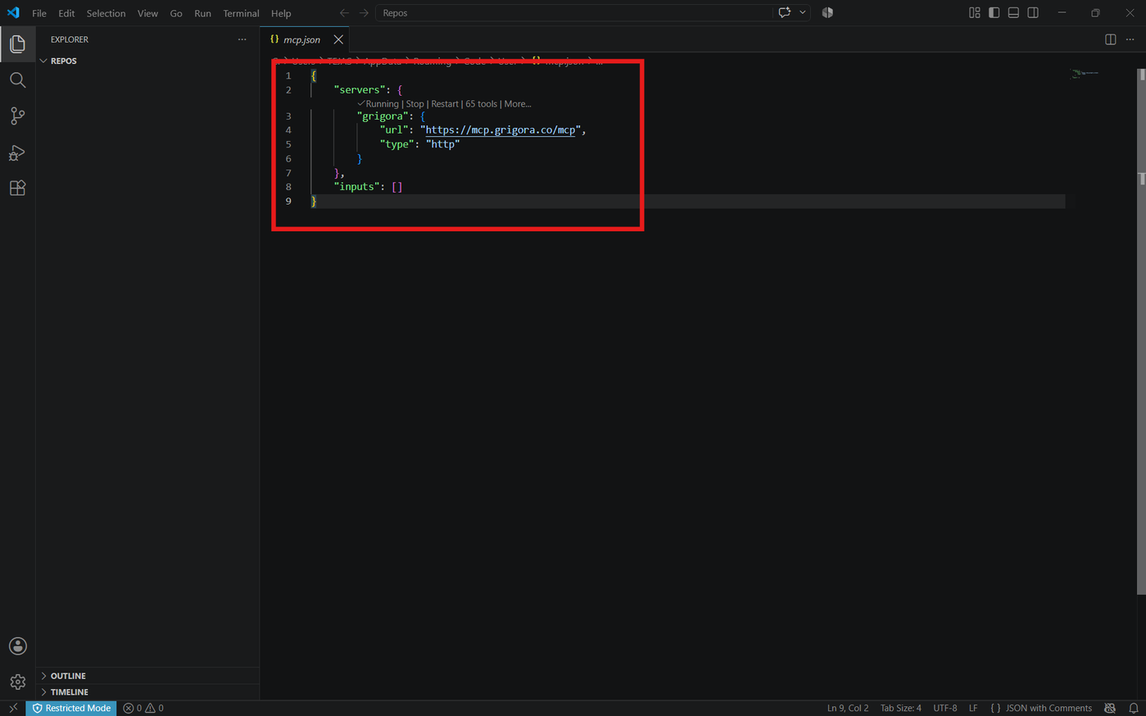1146x716 pixels.
Task: Click Restricted Mode in status bar
Action: pos(71,708)
